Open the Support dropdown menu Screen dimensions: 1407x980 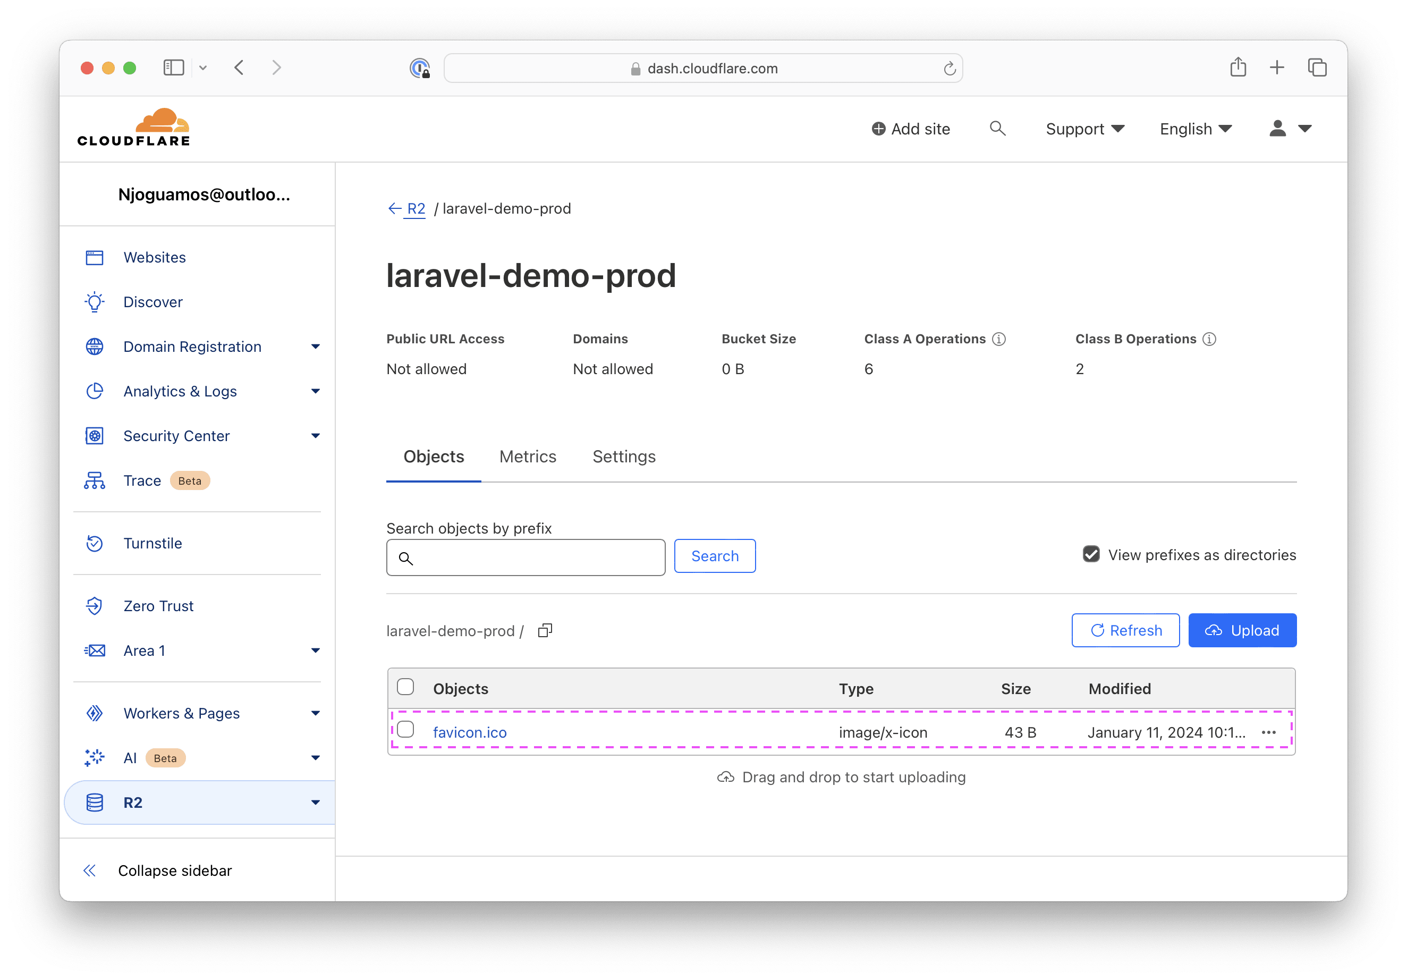(x=1084, y=129)
